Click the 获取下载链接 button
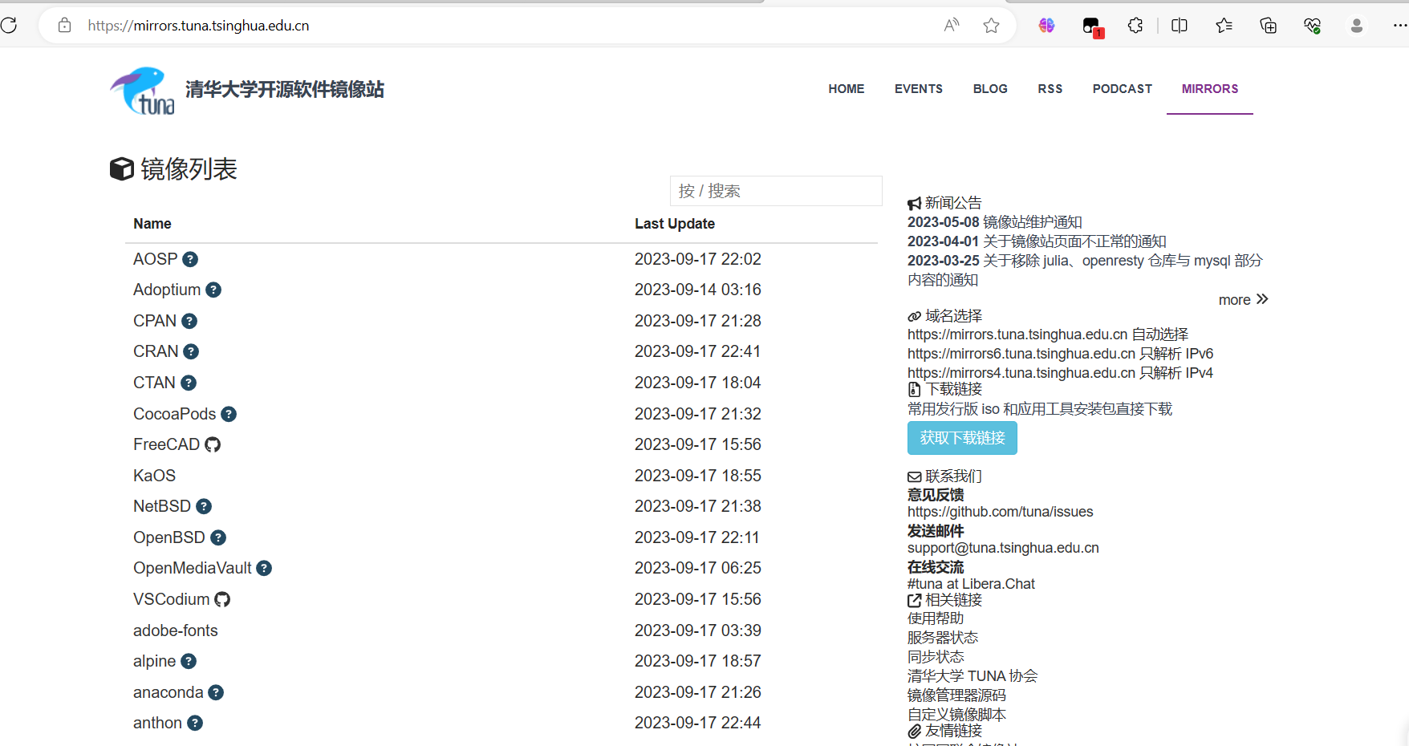 click(x=962, y=438)
